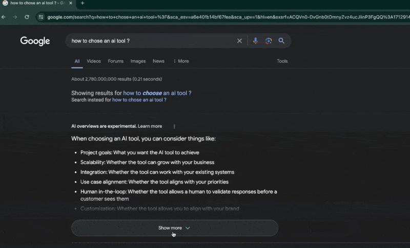This screenshot has height=248, width=410.
Task: Click the 'Use case alignment' bullet item
Action: (154, 182)
